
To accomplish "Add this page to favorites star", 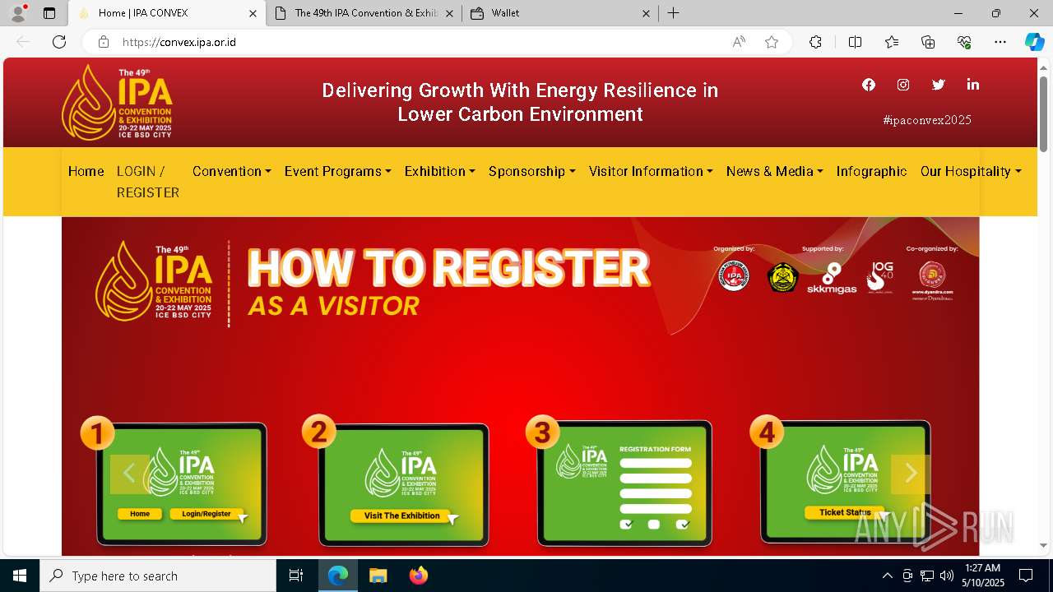I will pyautogui.click(x=772, y=42).
